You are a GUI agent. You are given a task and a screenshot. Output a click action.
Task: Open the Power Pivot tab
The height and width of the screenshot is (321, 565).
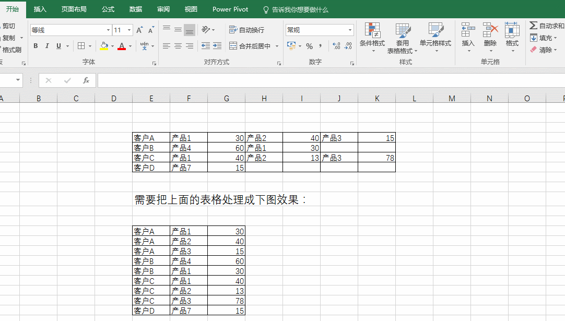tap(230, 9)
